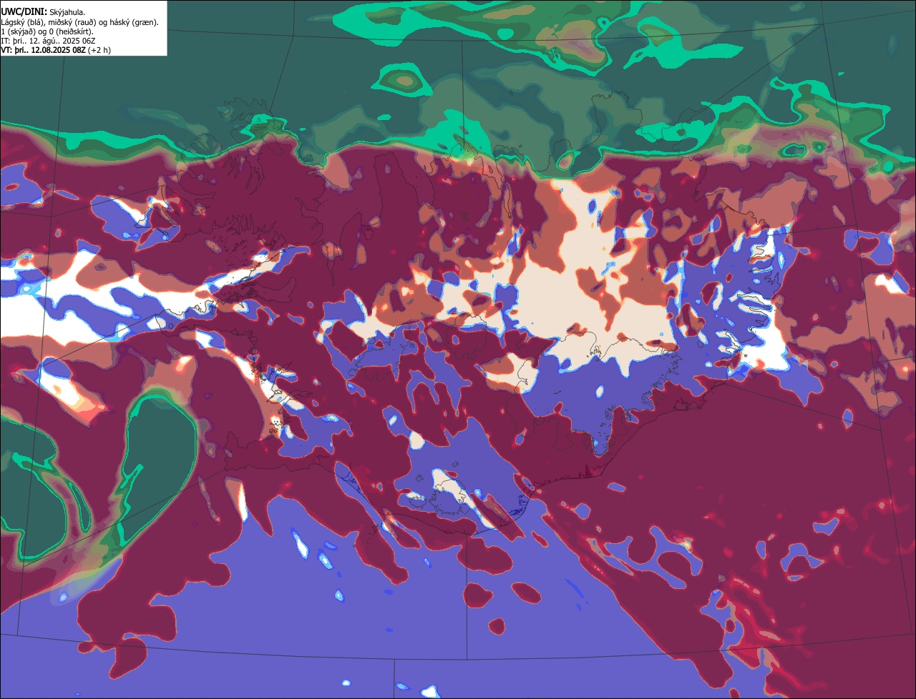Click the 'UWC/DINI: Skýjahula.' title text
Image resolution: width=916 pixels, height=699 pixels.
(x=43, y=12)
